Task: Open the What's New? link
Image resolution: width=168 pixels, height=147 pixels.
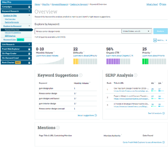Action: [x=152, y=4]
